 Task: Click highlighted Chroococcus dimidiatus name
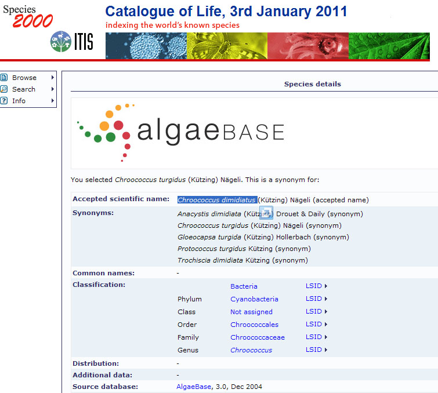217,200
